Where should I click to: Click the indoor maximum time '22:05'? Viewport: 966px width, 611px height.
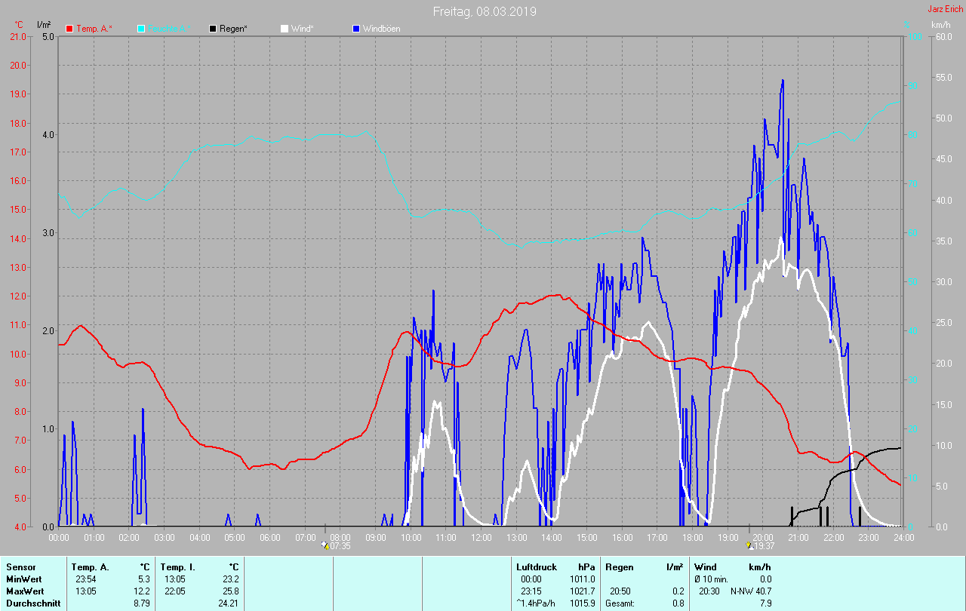(x=174, y=591)
